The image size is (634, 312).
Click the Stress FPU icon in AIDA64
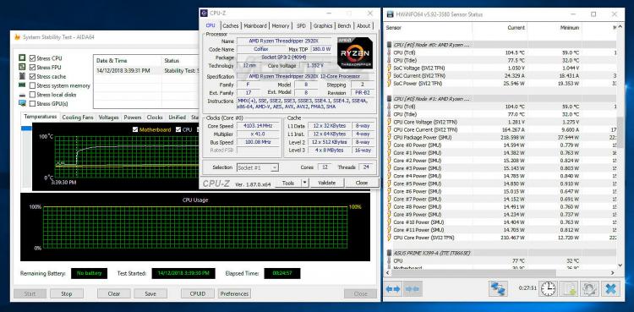[22, 67]
